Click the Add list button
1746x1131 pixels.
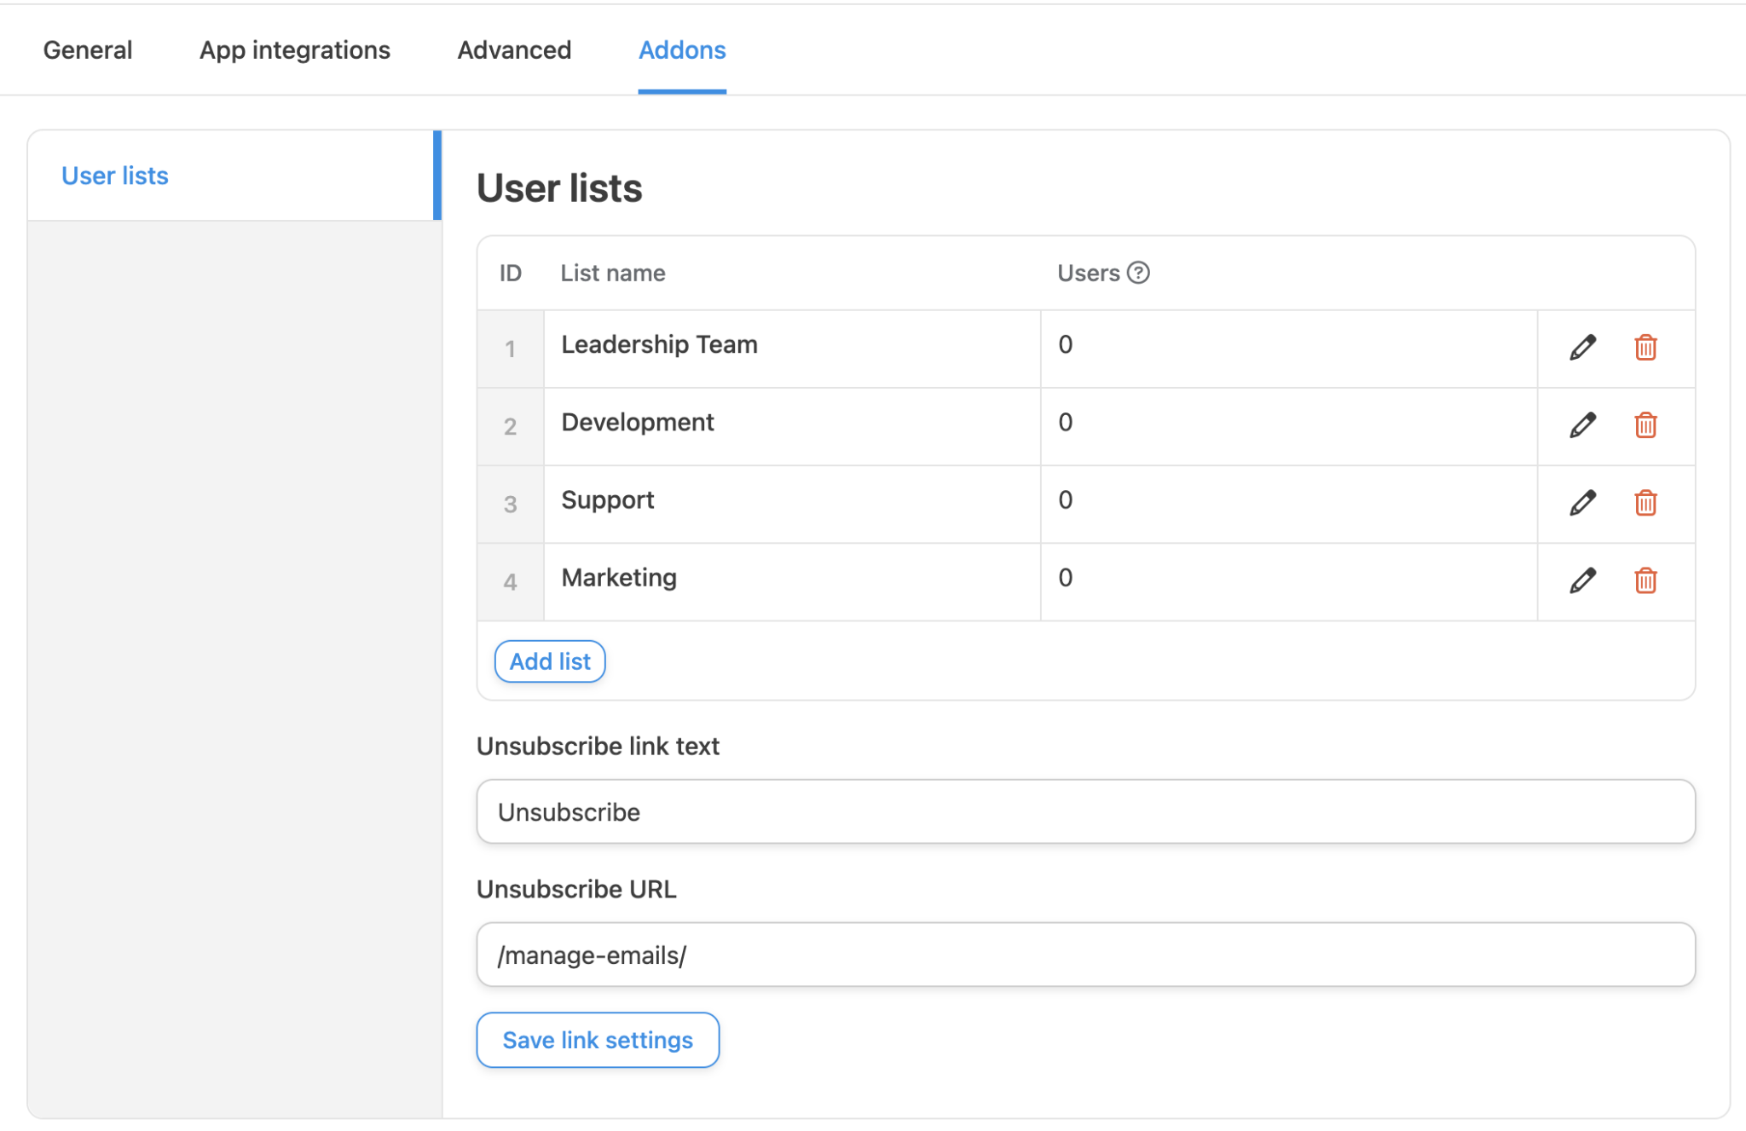[549, 661]
